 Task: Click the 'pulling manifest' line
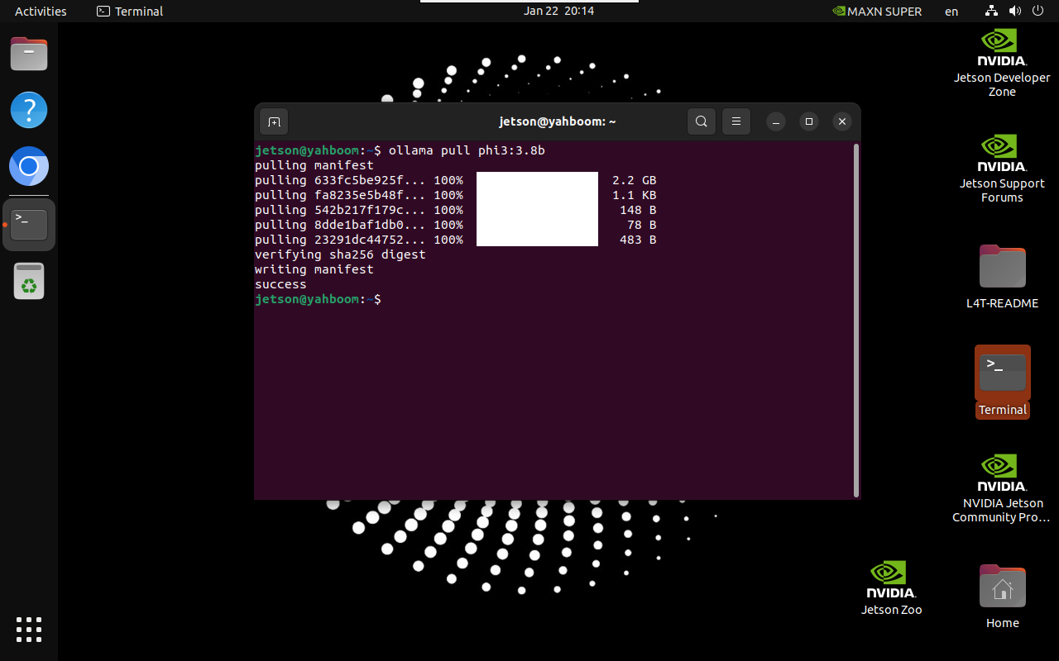(314, 165)
